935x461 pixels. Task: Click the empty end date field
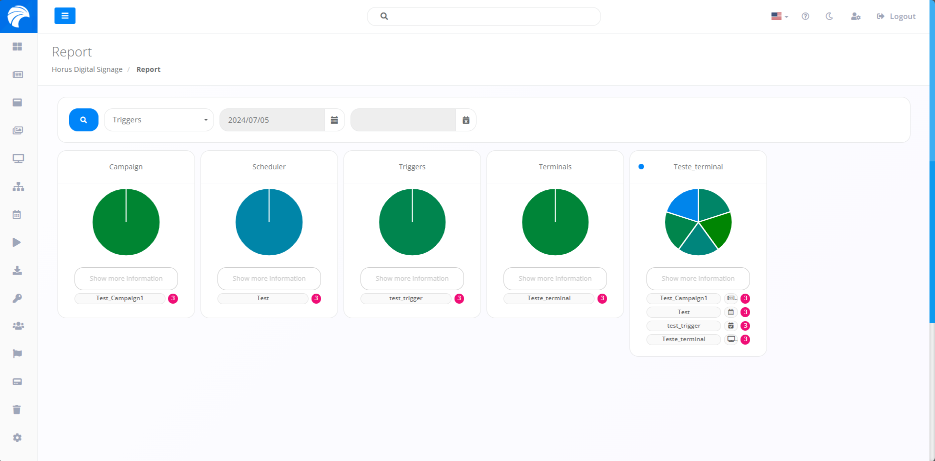tap(403, 120)
